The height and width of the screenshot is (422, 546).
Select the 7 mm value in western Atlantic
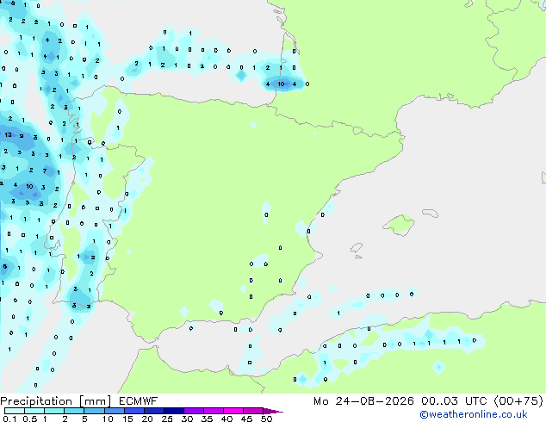[x=45, y=171]
